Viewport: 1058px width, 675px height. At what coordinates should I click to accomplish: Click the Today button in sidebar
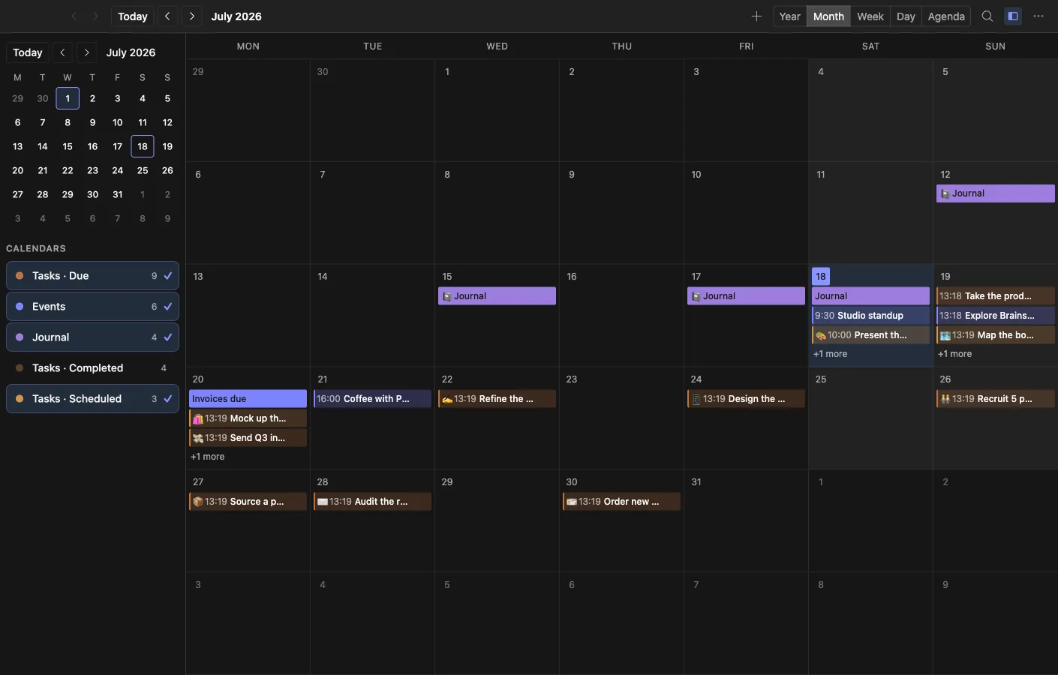point(28,52)
